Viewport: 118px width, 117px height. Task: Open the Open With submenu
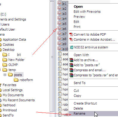coord(81,55)
